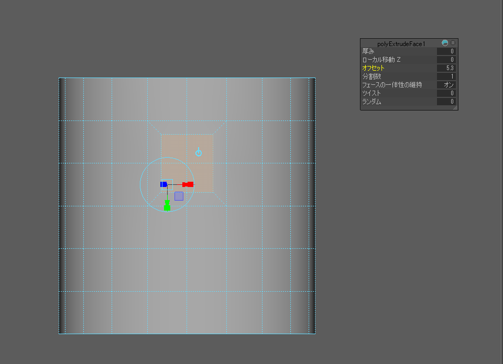
Task: Toggle フェースの一体性の維持 value オン
Action: click(x=446, y=85)
